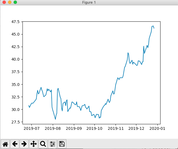This screenshot has height=149, width=178.
Task: Activate the pan axes tool
Action: coord(34,144)
